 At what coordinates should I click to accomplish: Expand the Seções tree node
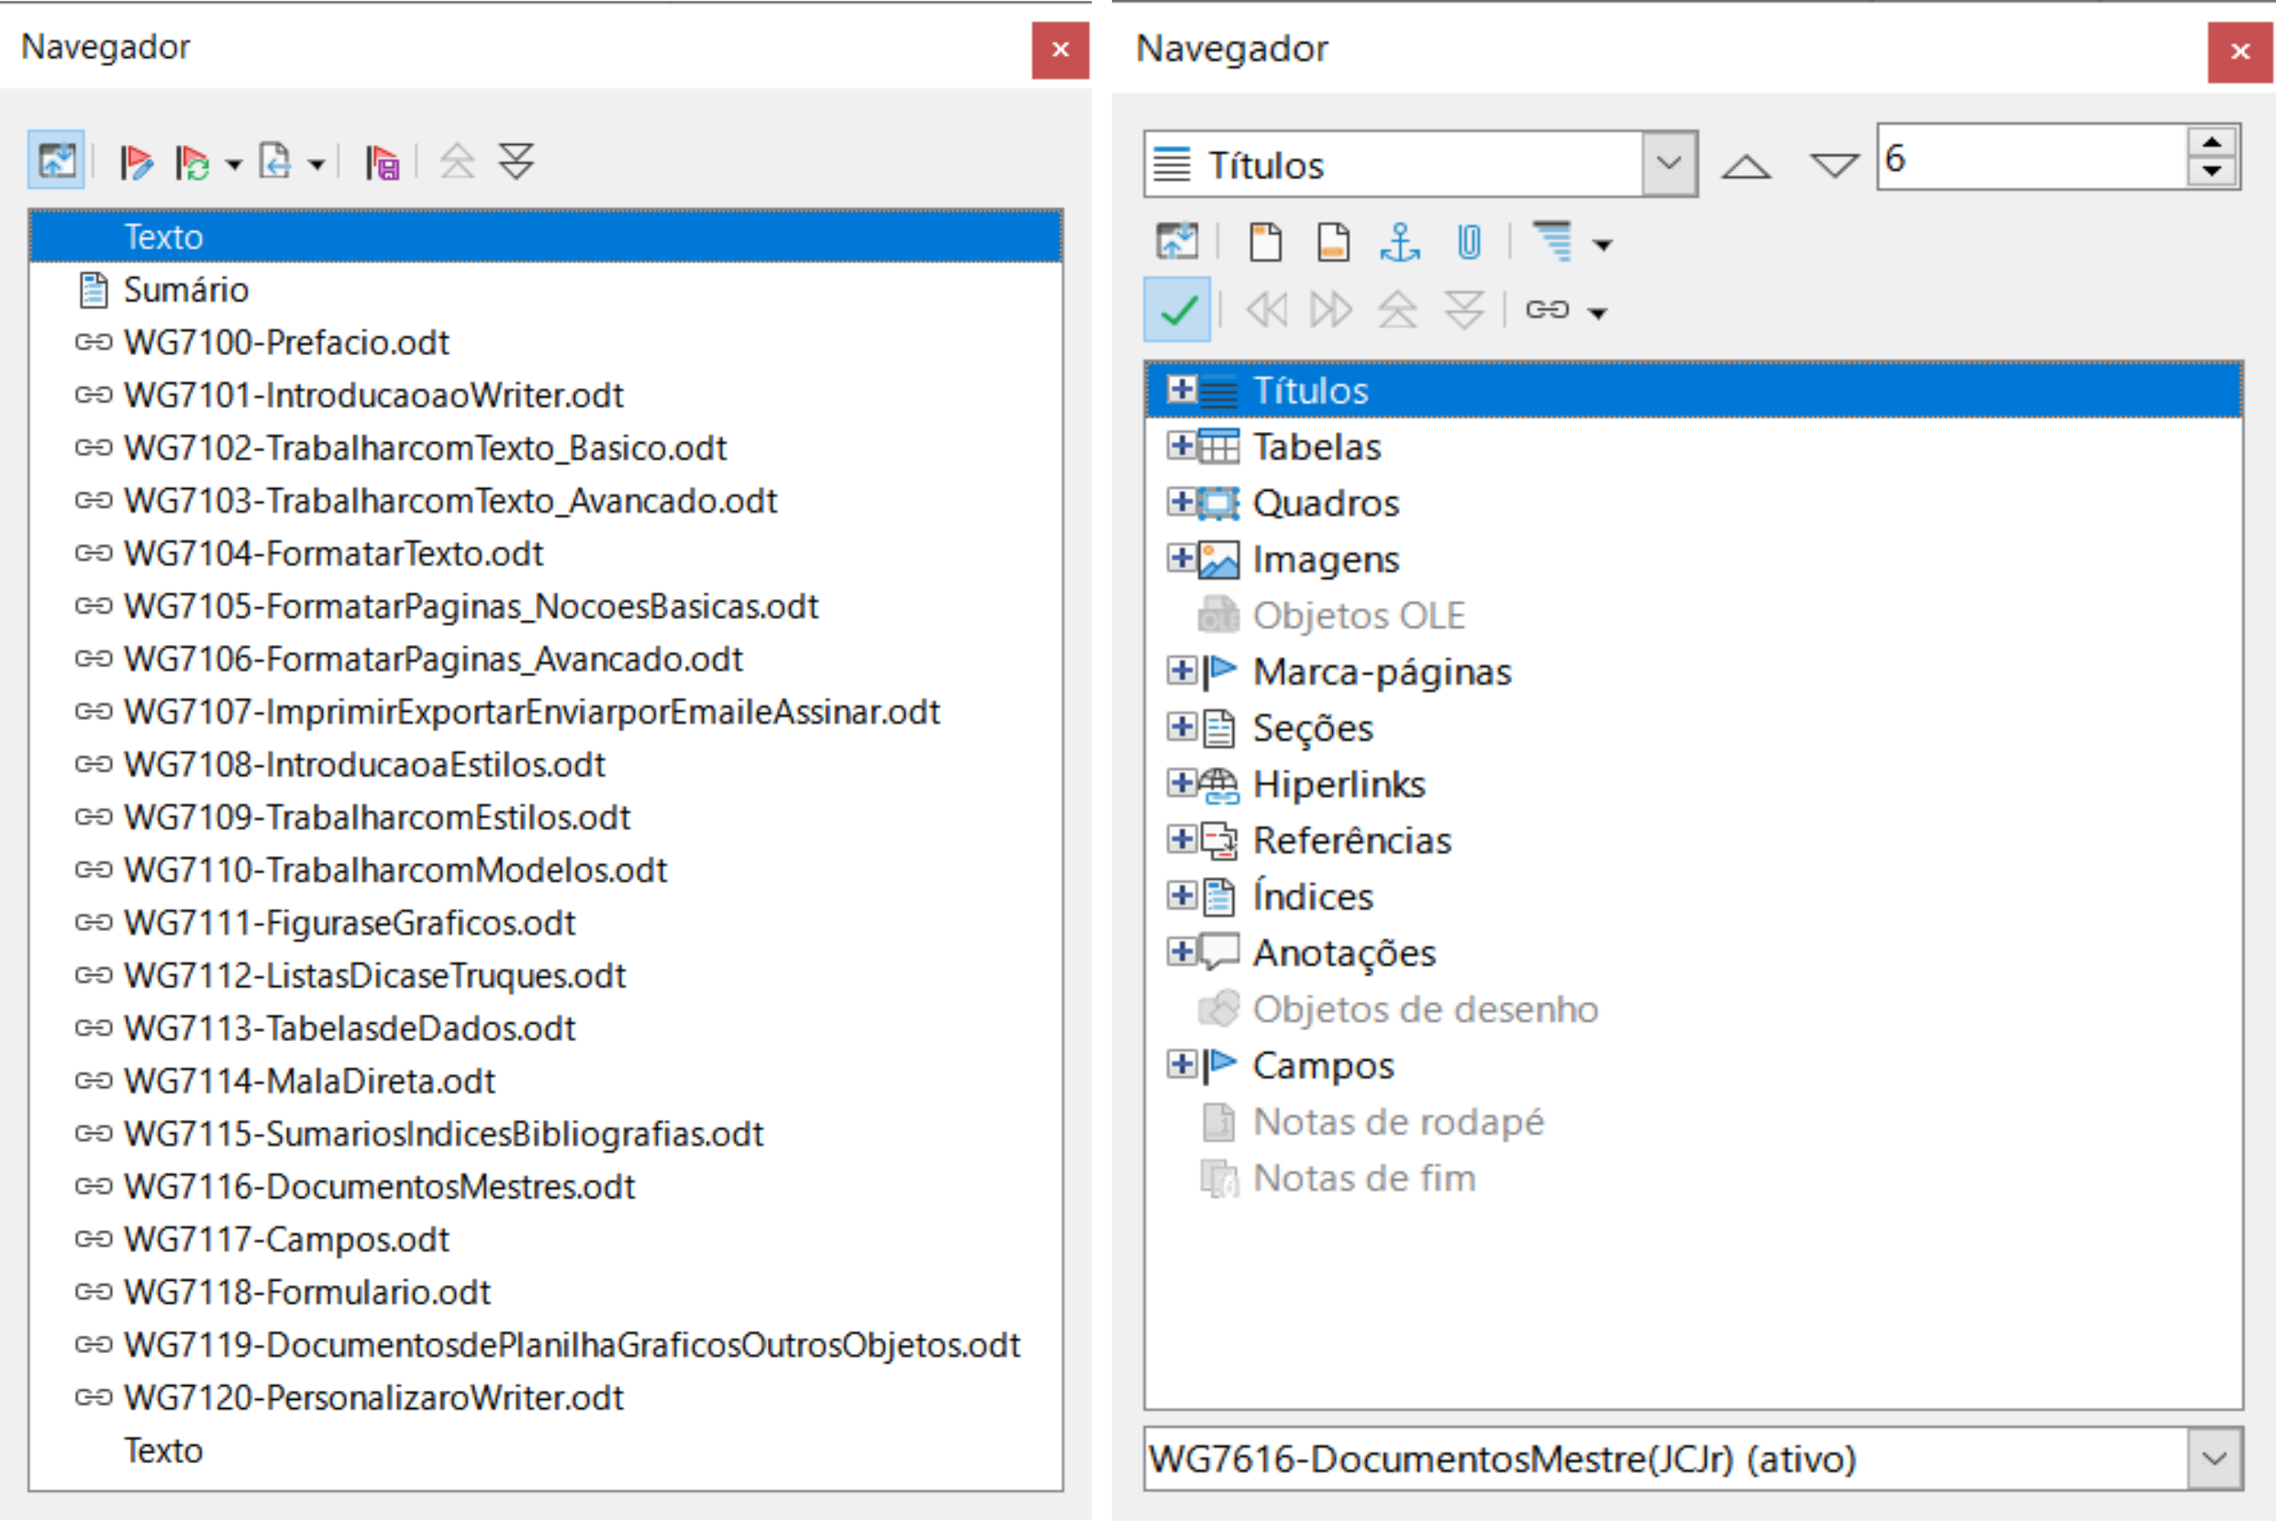[x=1182, y=727]
